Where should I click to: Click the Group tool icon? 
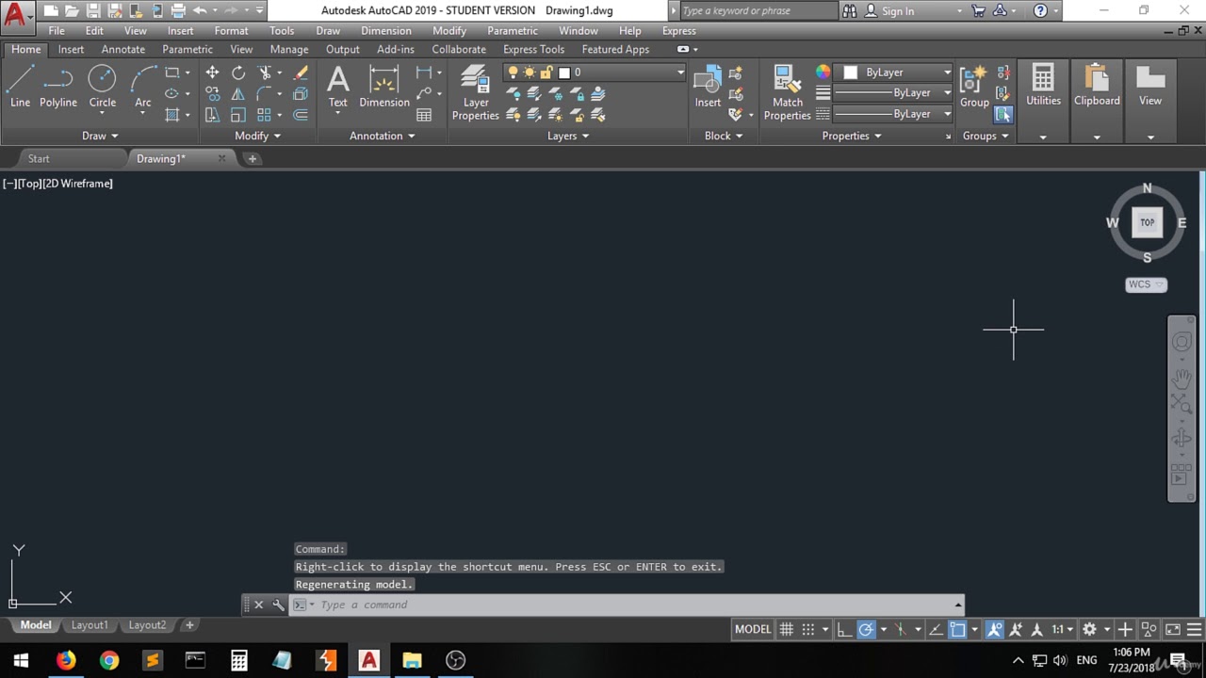click(x=974, y=87)
